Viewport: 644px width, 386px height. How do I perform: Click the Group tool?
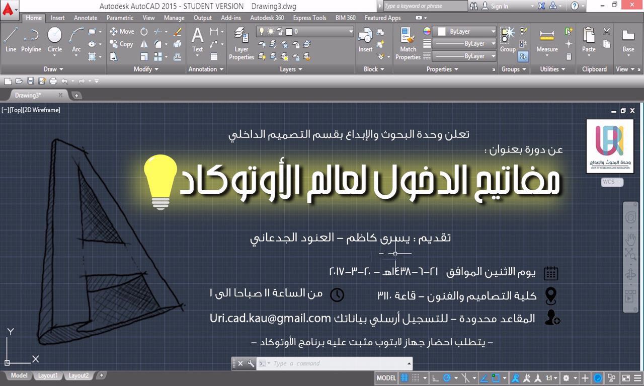(508, 40)
